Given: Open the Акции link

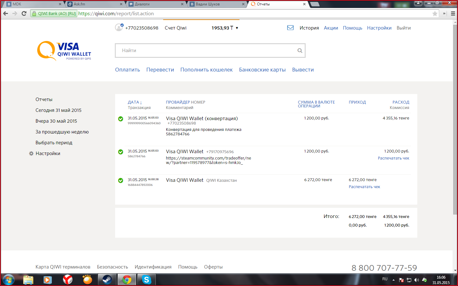Looking at the screenshot, I should [x=331, y=28].
